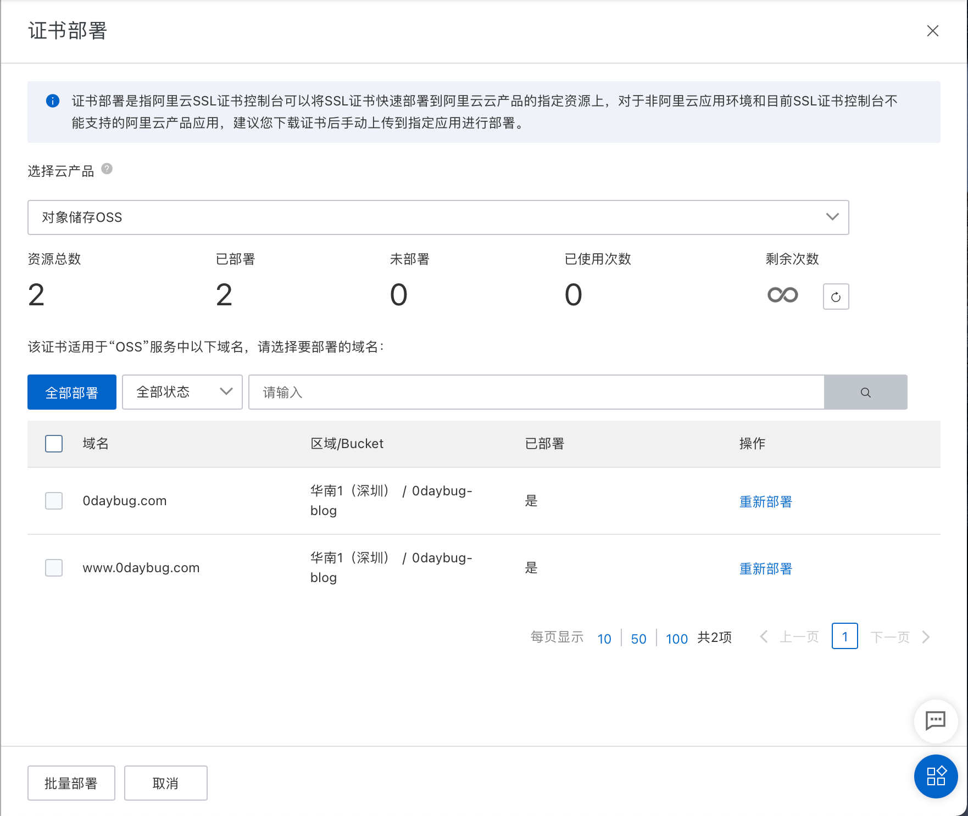The width and height of the screenshot is (968, 816).
Task: Click the next page arrow icon
Action: (x=926, y=636)
